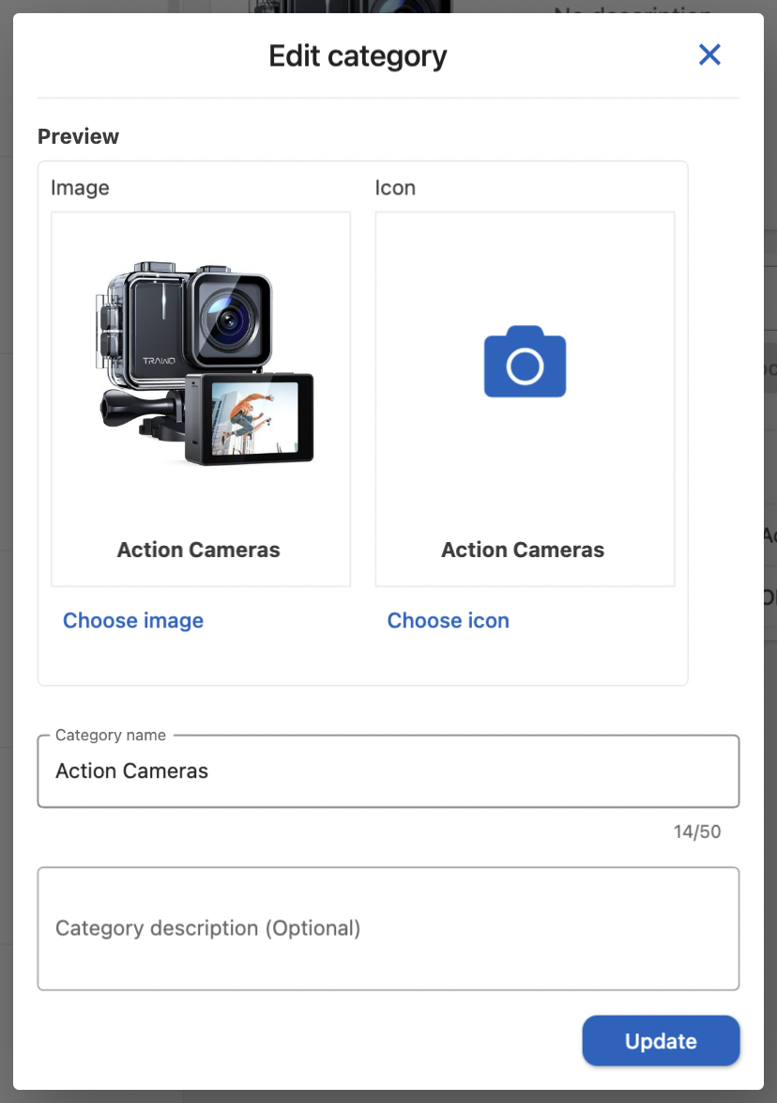The width and height of the screenshot is (777, 1103).
Task: Click the Icon label above preview
Action: 395,188
